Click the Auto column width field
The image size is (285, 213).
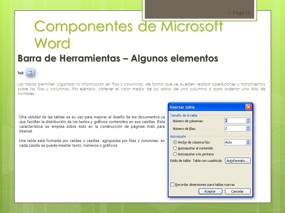tap(235, 142)
